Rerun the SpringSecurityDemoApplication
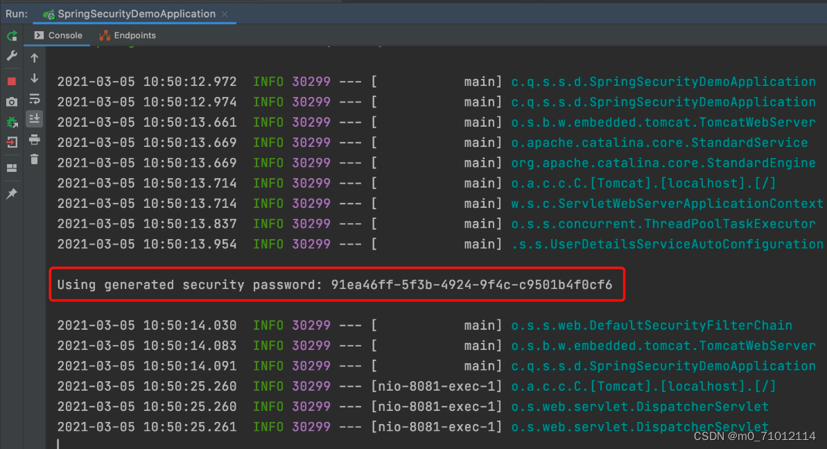 11,35
